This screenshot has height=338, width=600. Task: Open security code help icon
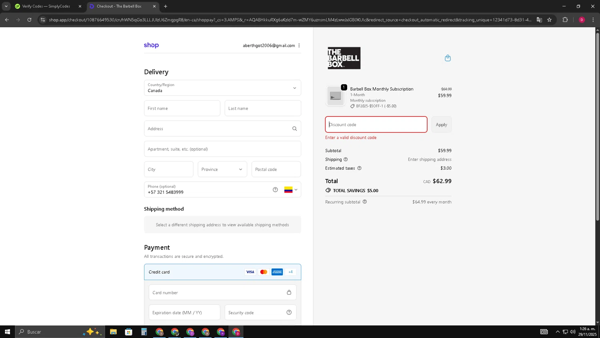pos(289,312)
